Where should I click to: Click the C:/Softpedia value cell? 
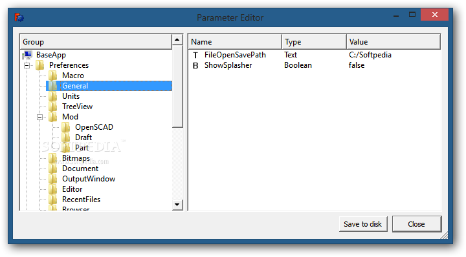[370, 55]
